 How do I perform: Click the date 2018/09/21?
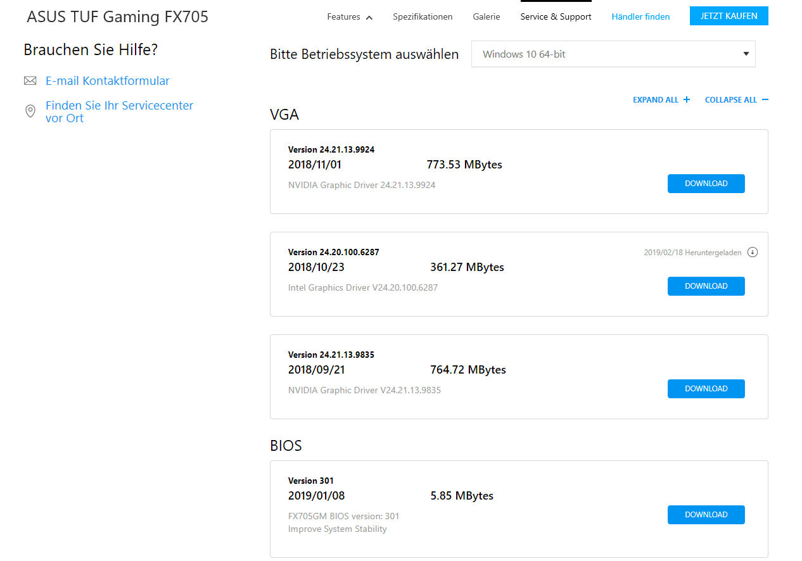pos(317,370)
